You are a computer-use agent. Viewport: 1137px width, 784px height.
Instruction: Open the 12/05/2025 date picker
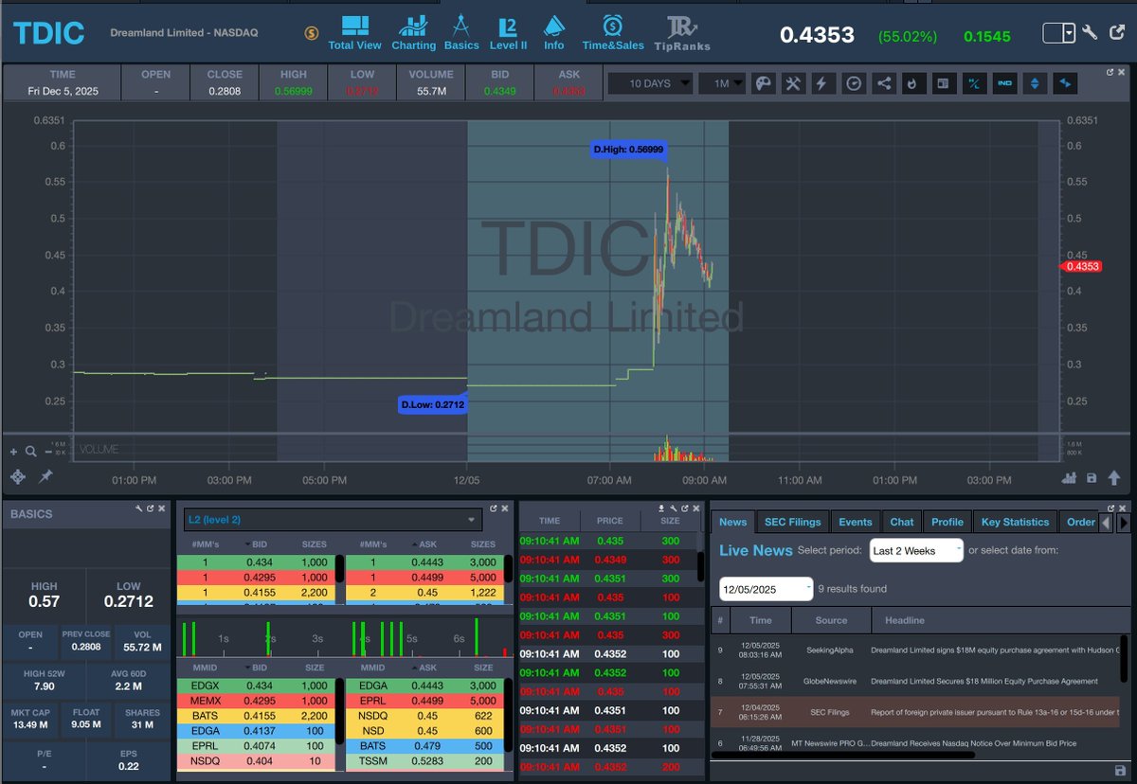click(766, 589)
